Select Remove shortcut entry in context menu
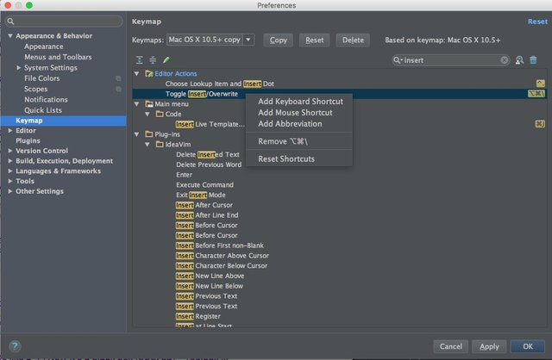Screen dimensions: 552x360 pyautogui.click(x=299, y=142)
